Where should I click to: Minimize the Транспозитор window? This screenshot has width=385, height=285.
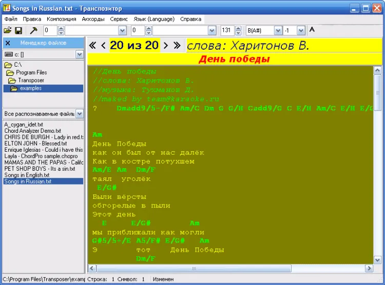354,8
